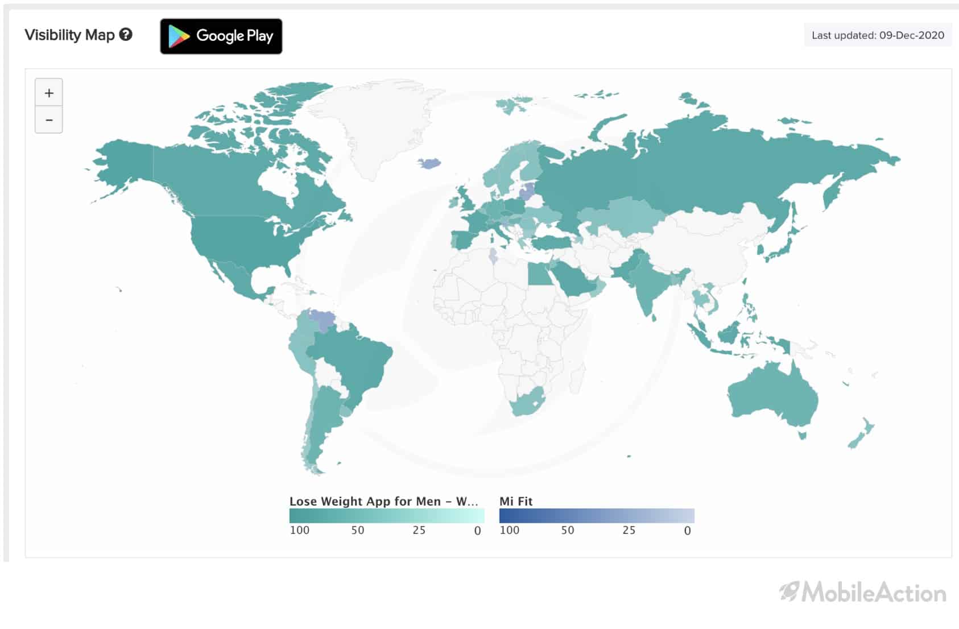Zoom out the map with minus button
The image size is (959, 629).
coord(49,120)
